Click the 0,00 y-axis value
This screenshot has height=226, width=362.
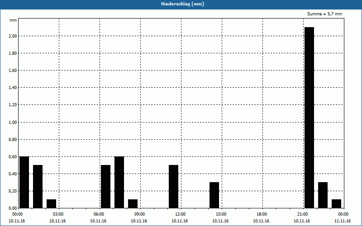[13, 208]
